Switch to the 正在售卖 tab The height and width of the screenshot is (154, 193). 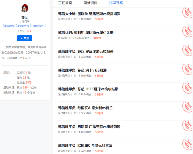(65, 3)
